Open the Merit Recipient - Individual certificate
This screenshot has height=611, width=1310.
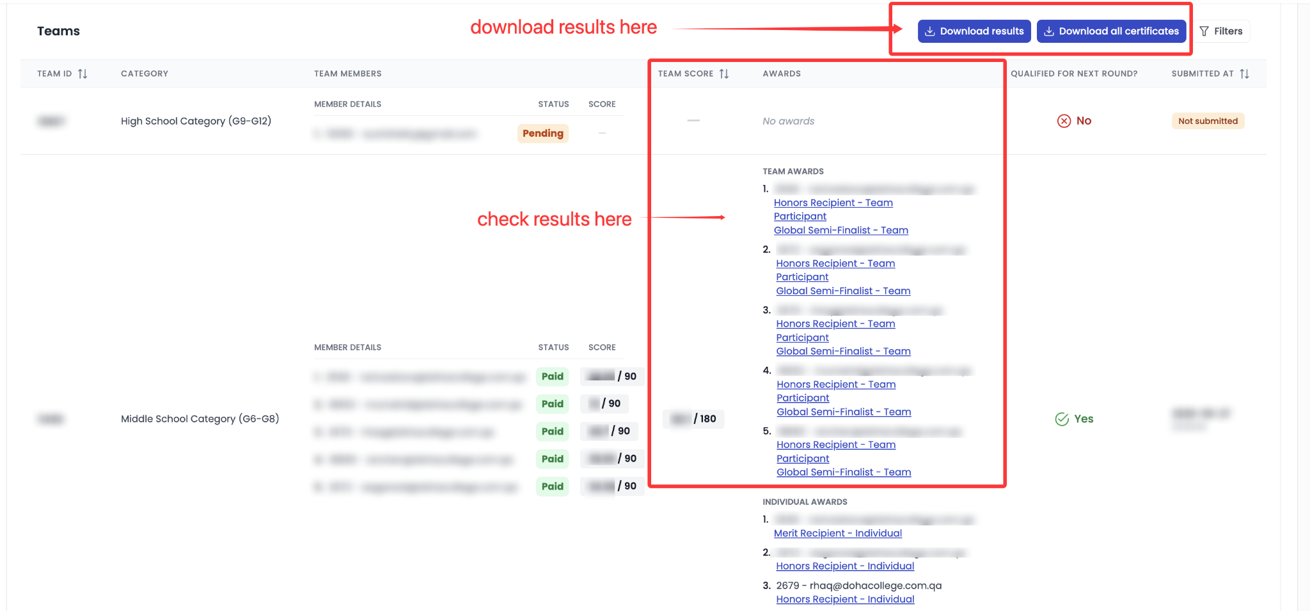837,533
